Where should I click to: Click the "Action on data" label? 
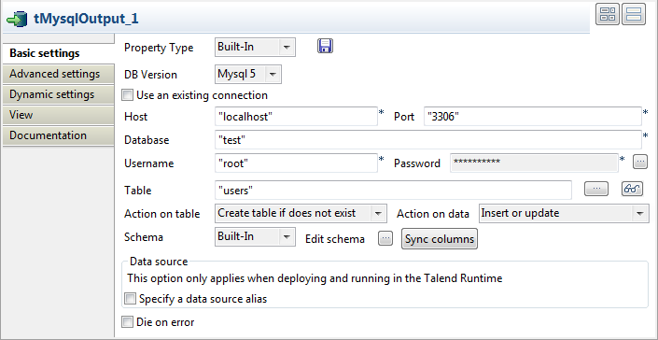click(x=433, y=214)
